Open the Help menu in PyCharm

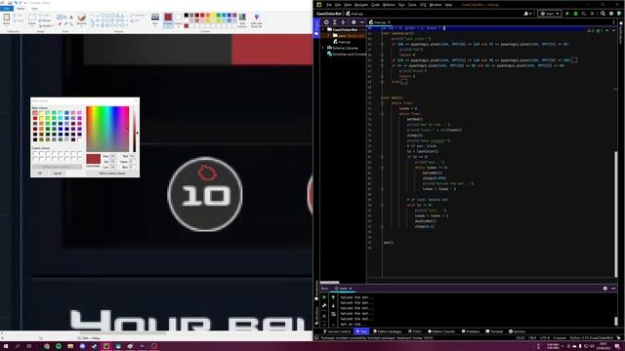(448, 5)
